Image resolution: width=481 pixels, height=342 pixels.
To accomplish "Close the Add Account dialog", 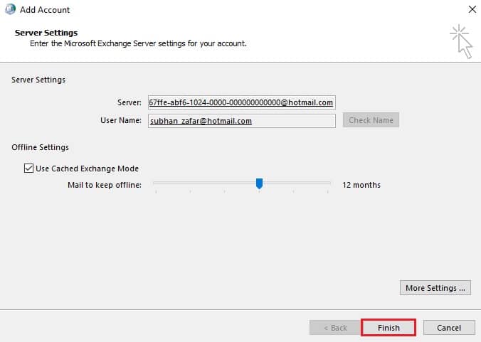I will (x=472, y=9).
